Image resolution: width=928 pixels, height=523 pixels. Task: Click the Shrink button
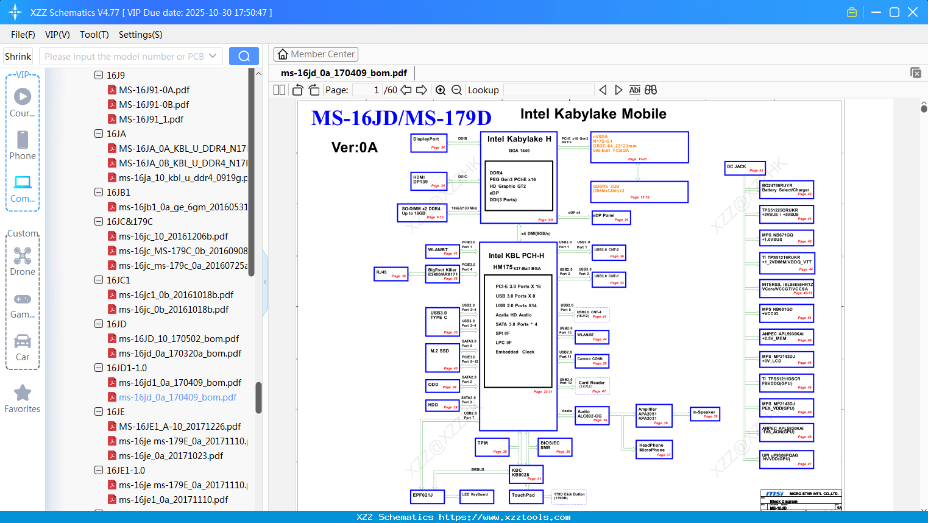[x=18, y=56]
